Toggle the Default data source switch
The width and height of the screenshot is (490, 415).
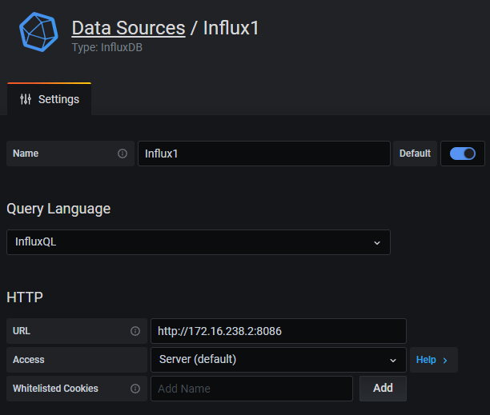tap(463, 154)
